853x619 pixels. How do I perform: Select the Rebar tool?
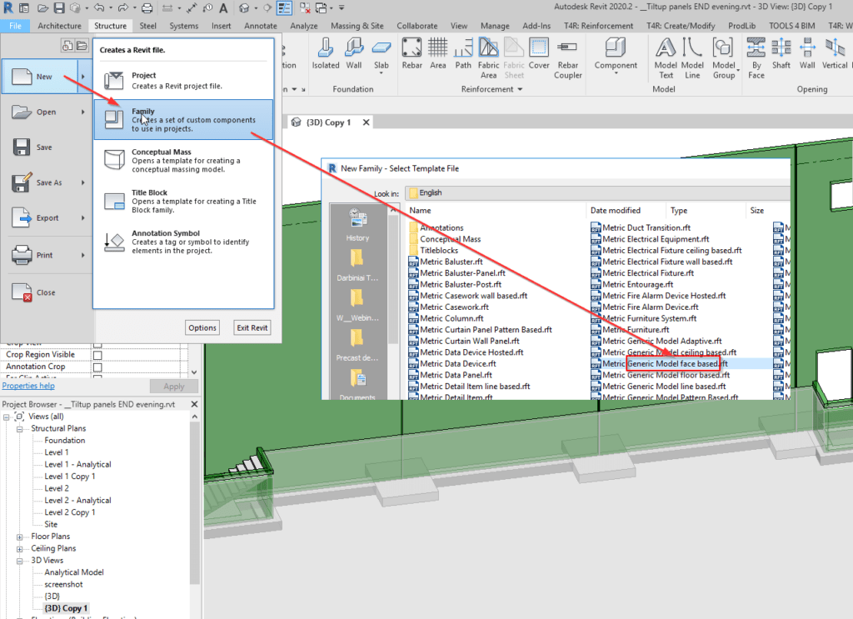click(x=412, y=53)
